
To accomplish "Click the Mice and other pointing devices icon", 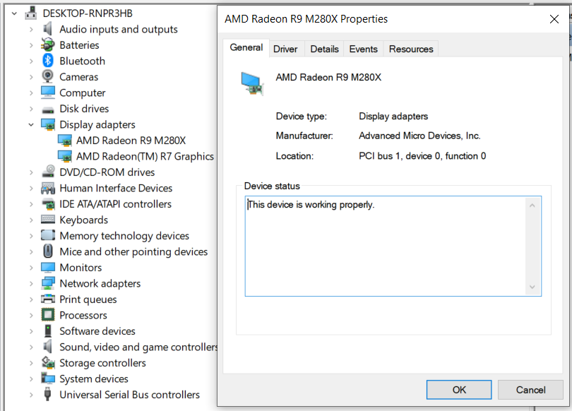I will 48,251.
